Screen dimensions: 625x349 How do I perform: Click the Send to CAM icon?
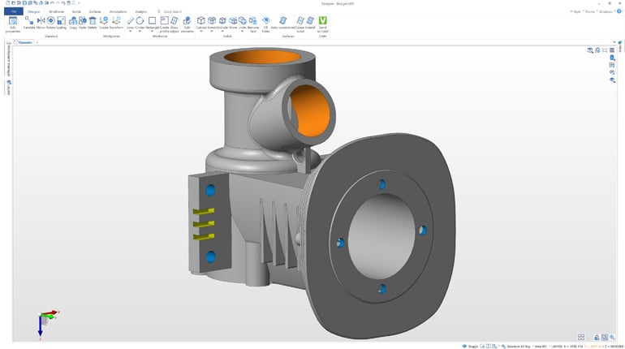click(x=322, y=20)
